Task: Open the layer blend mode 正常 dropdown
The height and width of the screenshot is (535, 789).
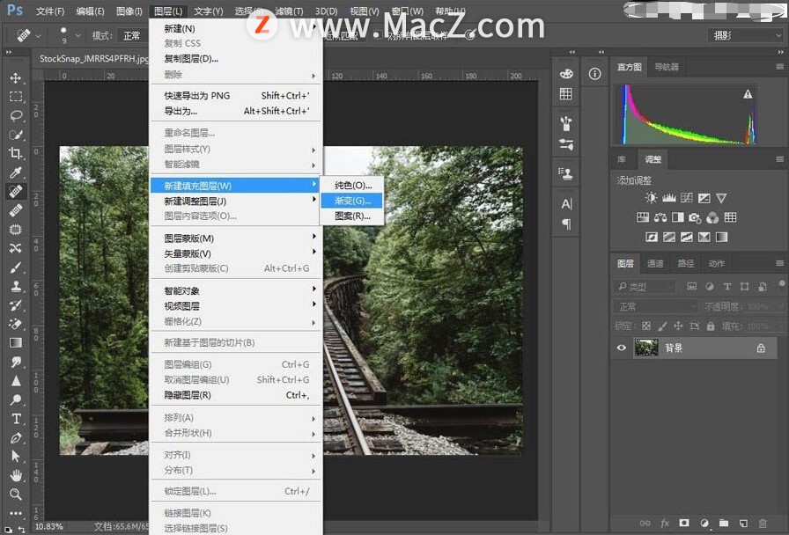Action: tap(656, 306)
